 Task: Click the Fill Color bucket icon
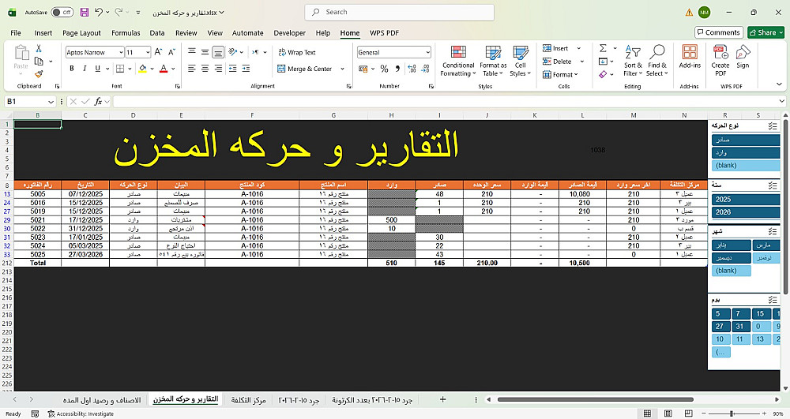[x=142, y=69]
